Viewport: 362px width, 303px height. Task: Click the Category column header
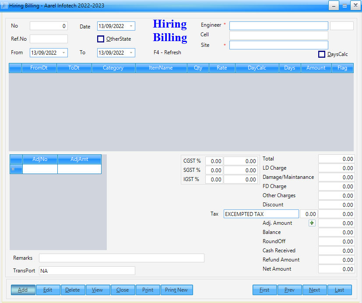113,68
